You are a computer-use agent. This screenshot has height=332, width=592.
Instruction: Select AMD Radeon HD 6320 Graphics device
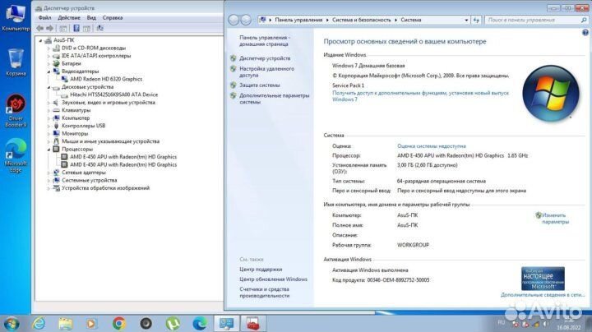106,79
